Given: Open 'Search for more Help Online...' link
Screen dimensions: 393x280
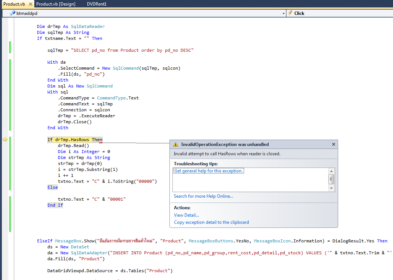Looking at the screenshot, I should pos(203,196).
